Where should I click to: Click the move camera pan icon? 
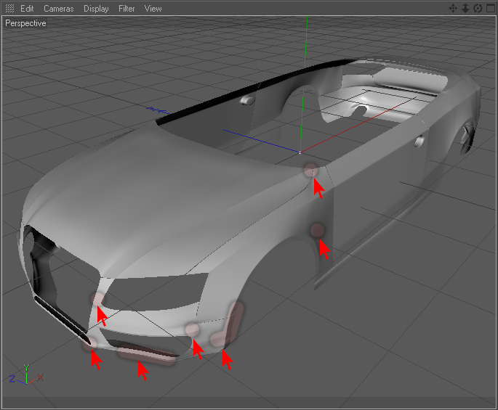pos(453,8)
